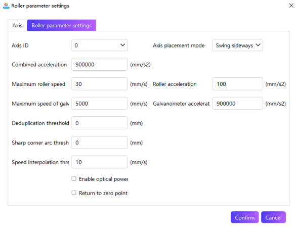Viewport: 296px width, 234px height.
Task: Click the Maximum roller speed label
Action: [x=38, y=84]
